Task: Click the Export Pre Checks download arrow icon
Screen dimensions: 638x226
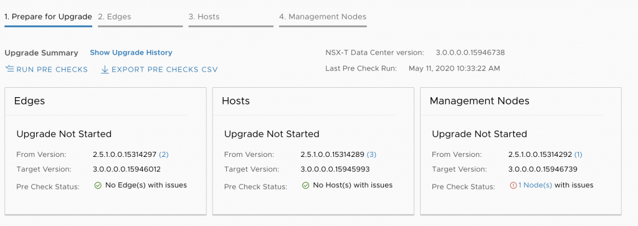Action: click(105, 70)
